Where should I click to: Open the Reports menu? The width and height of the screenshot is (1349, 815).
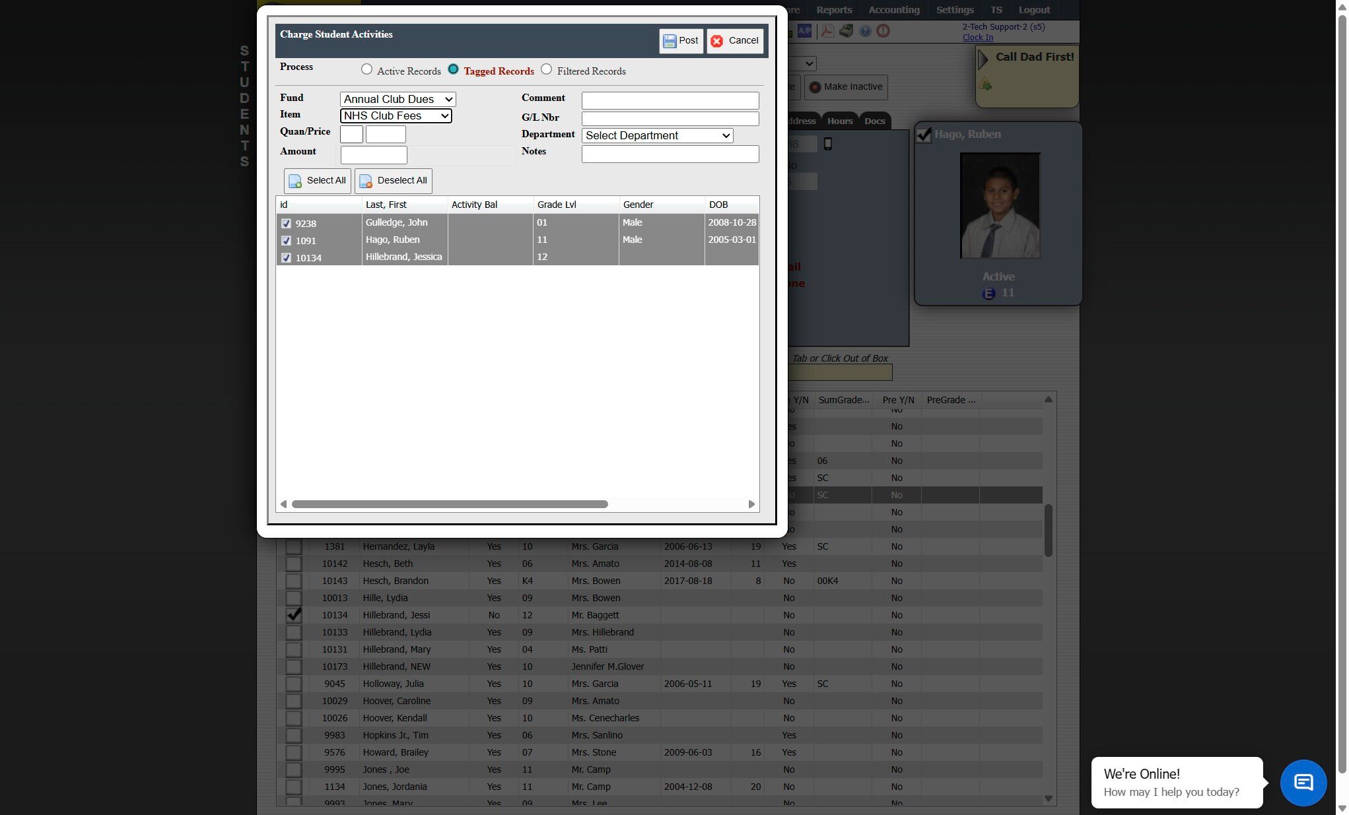(833, 10)
